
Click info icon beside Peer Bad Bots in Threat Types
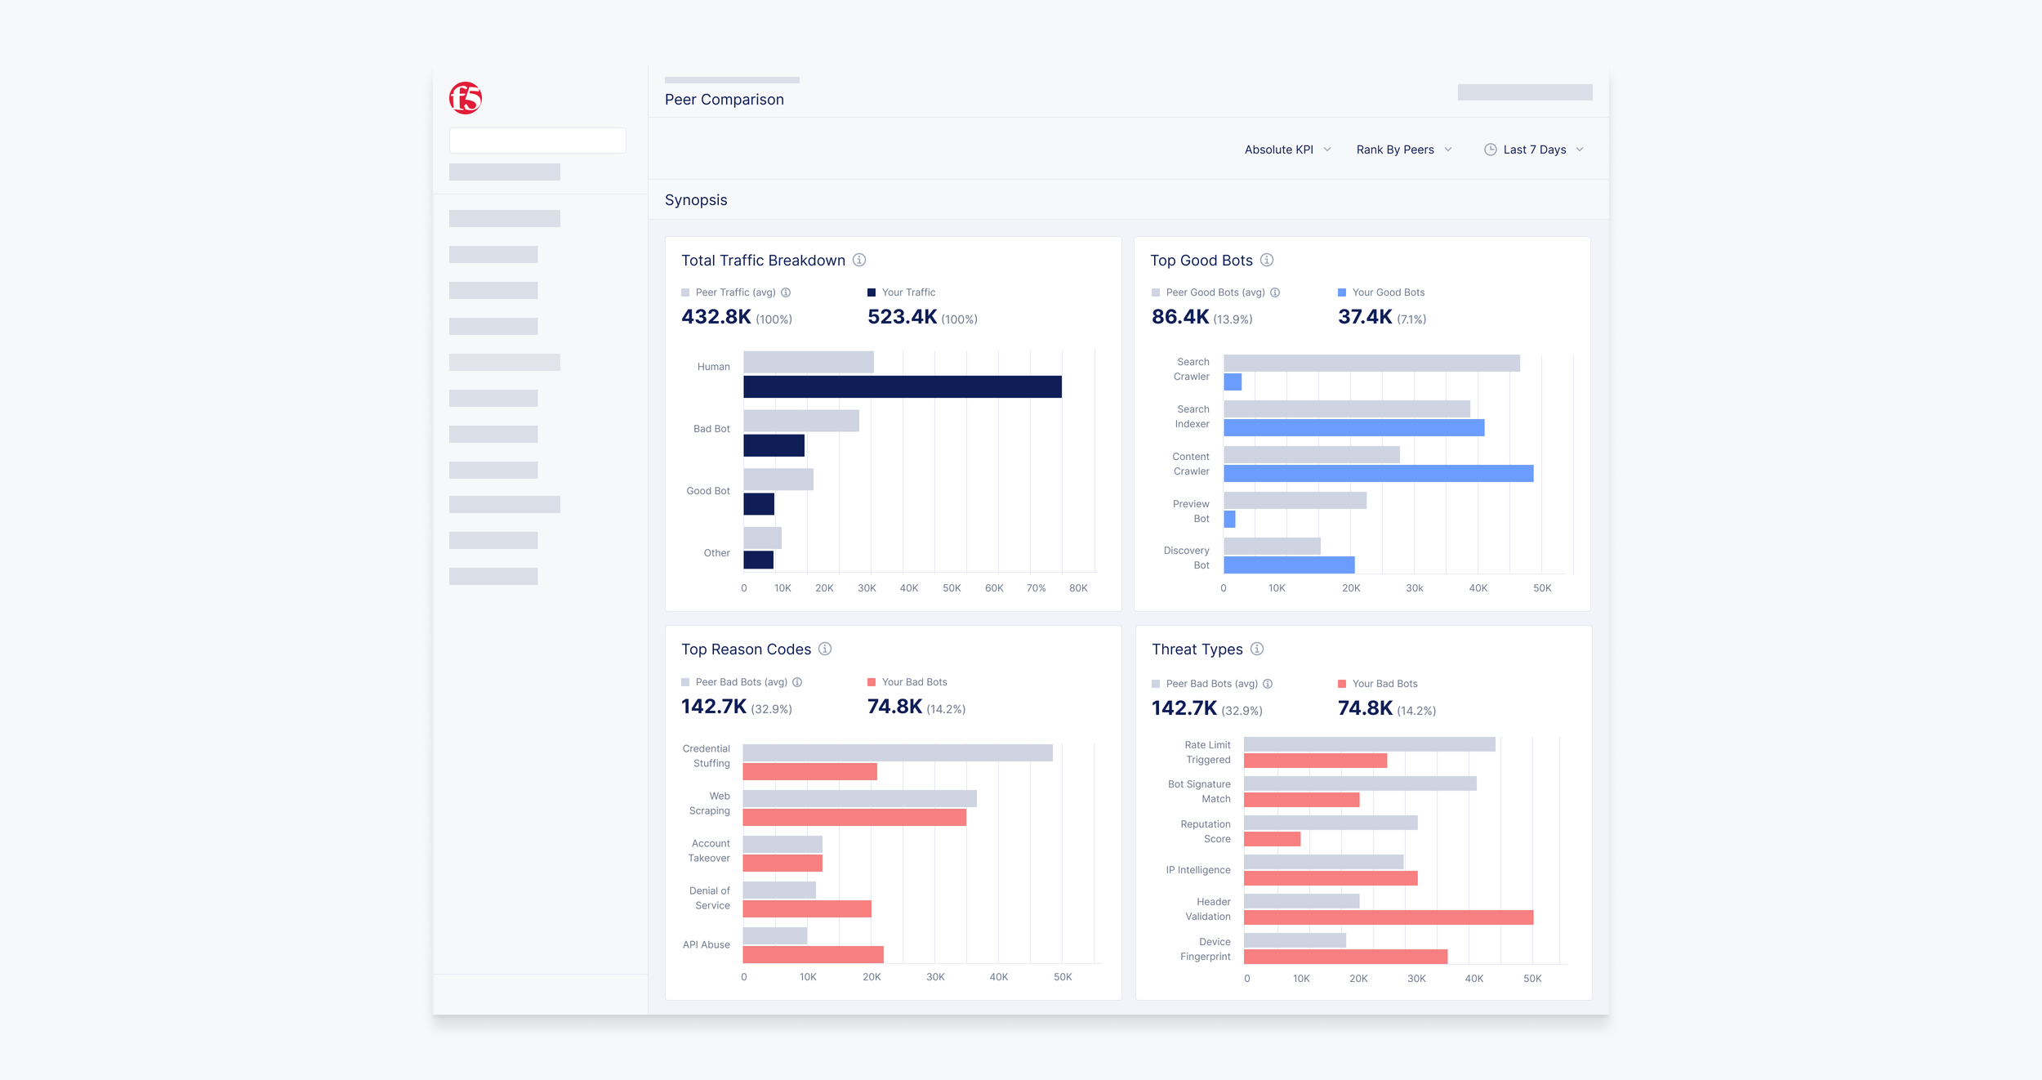point(1268,684)
